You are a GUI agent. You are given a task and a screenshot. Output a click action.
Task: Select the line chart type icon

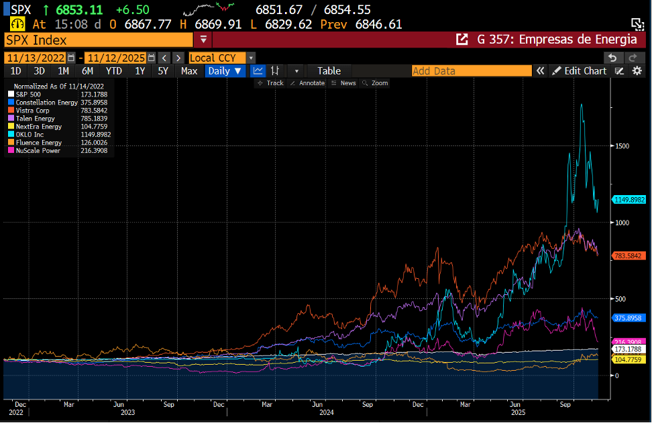click(x=258, y=70)
